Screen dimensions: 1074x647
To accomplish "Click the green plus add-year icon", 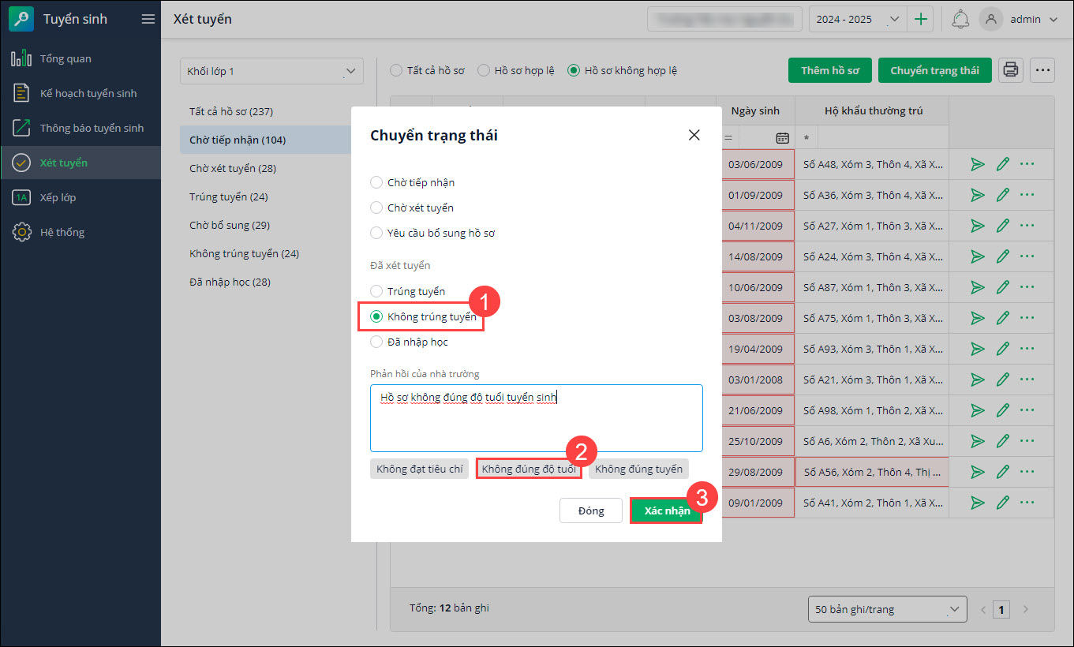I will point(921,20).
